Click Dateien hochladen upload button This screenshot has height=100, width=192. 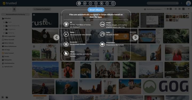42,9
